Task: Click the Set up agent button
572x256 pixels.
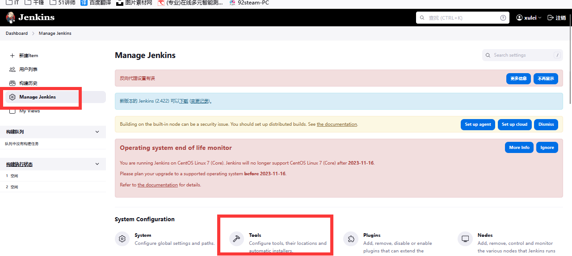Action: click(478, 124)
